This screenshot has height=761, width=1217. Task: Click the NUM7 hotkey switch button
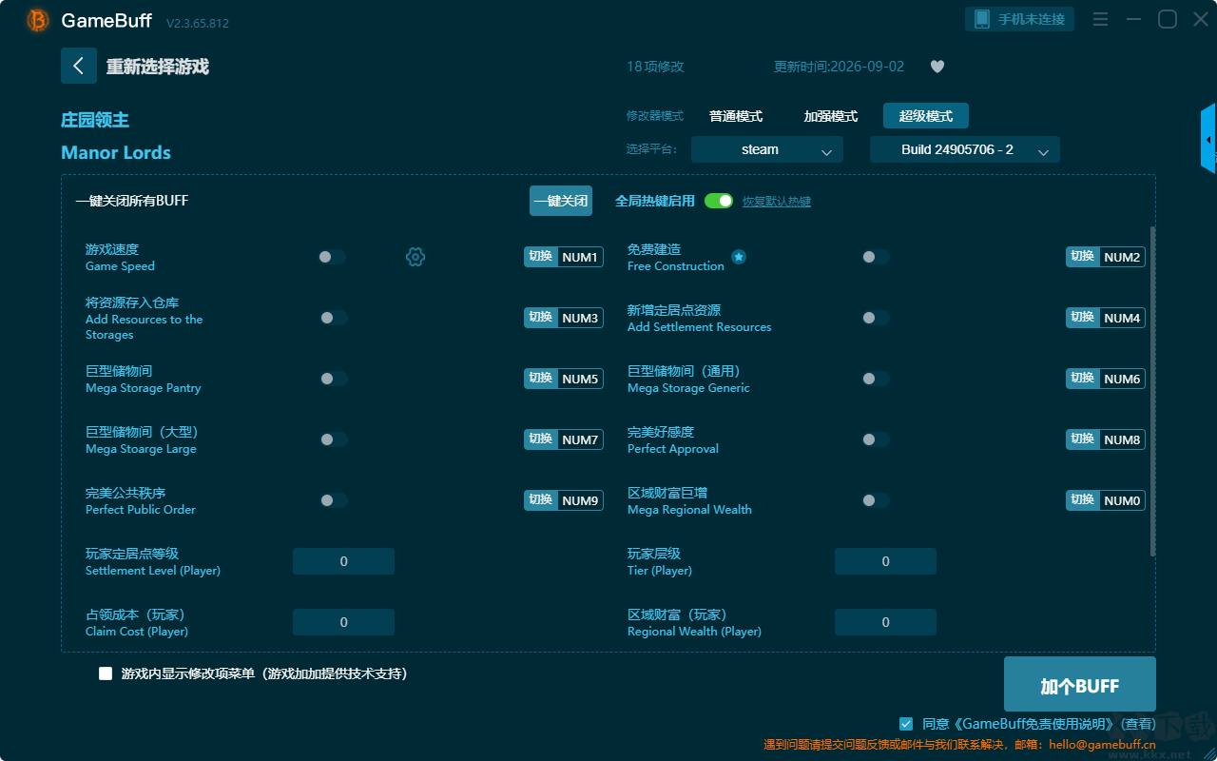click(564, 439)
